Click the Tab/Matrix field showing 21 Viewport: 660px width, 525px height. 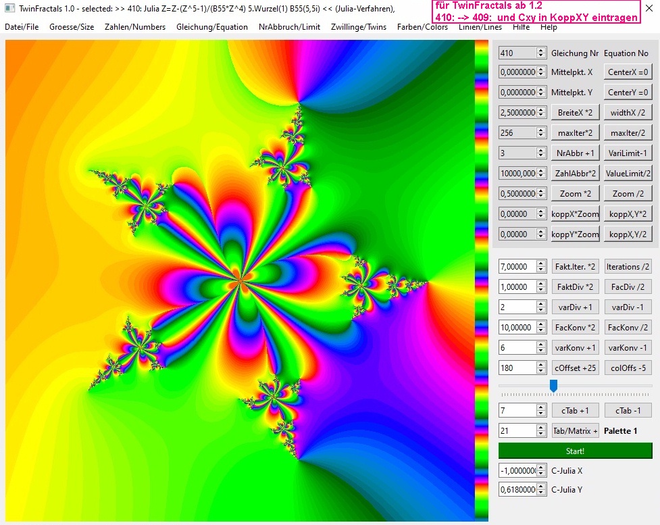coord(517,430)
